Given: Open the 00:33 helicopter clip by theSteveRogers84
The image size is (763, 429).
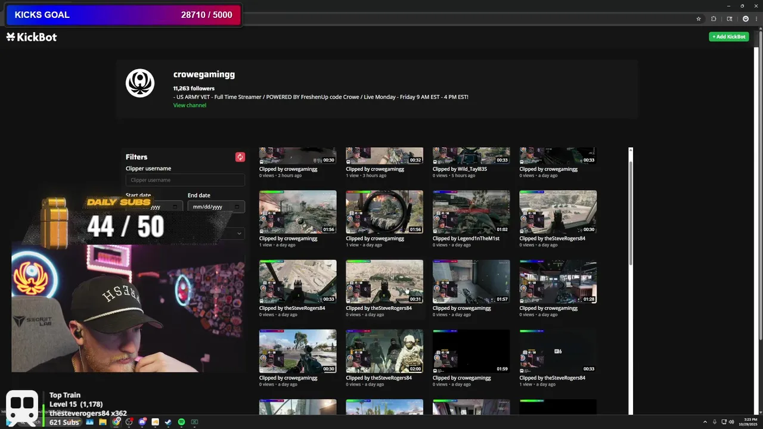Looking at the screenshot, I should click(297, 282).
